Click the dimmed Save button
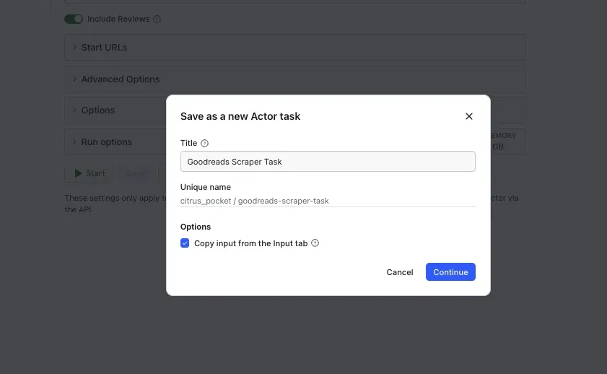The image size is (607, 374). (x=136, y=173)
